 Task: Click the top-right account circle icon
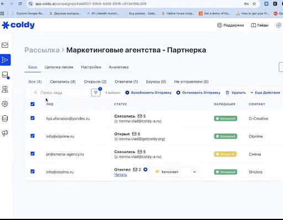pyautogui.click(x=279, y=25)
